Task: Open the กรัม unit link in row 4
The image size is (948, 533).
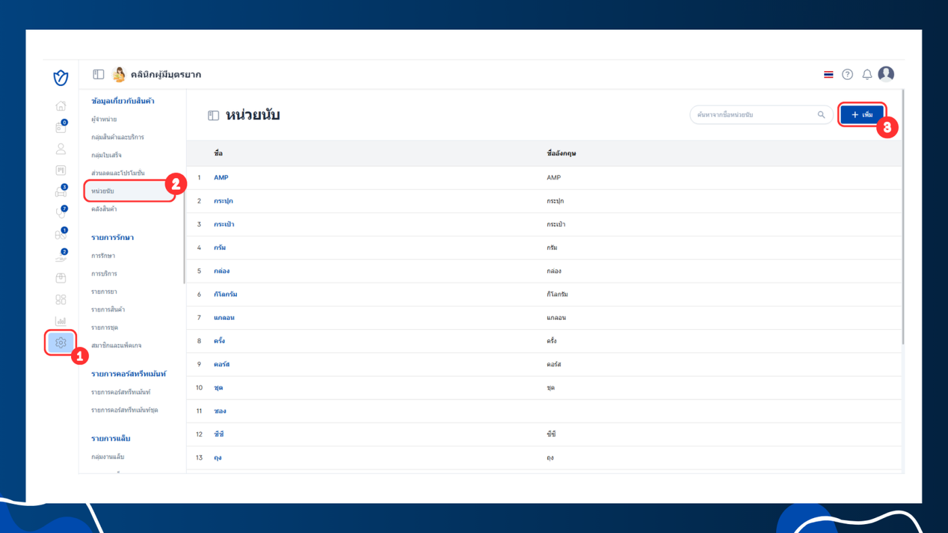Action: click(x=220, y=248)
